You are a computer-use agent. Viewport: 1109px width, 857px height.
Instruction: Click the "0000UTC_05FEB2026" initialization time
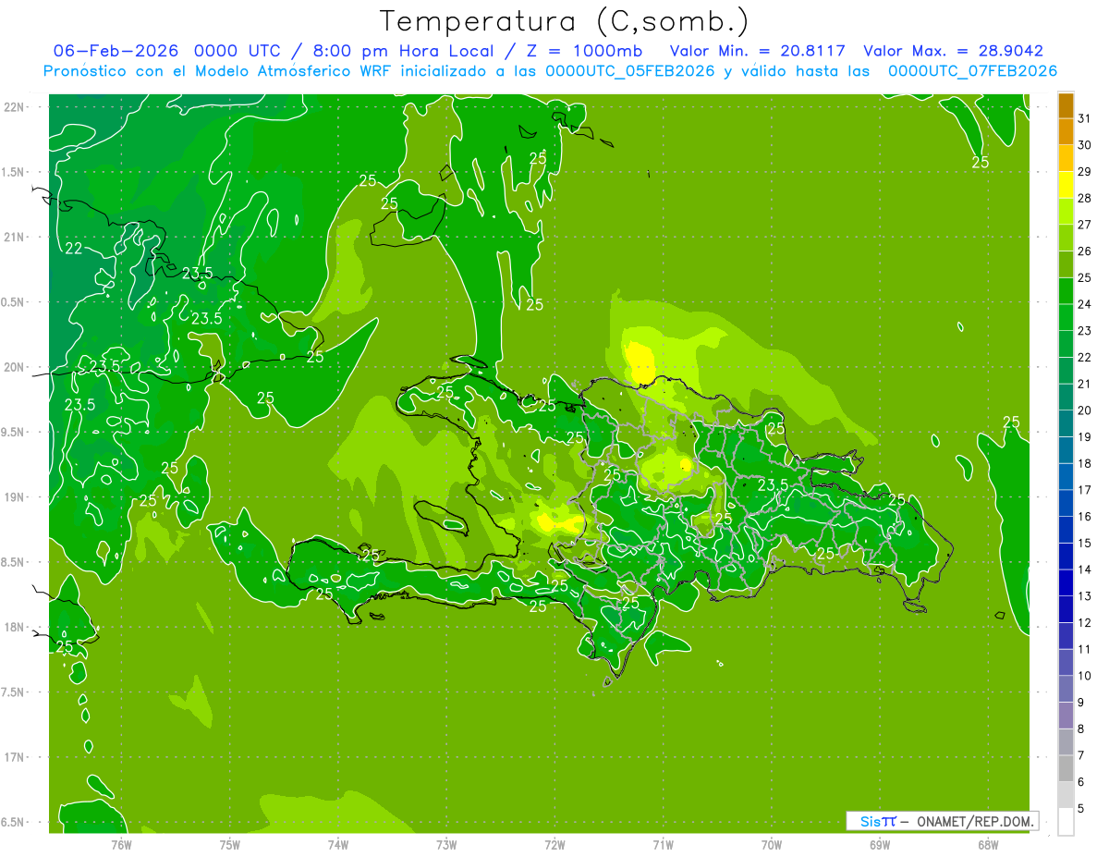[630, 71]
